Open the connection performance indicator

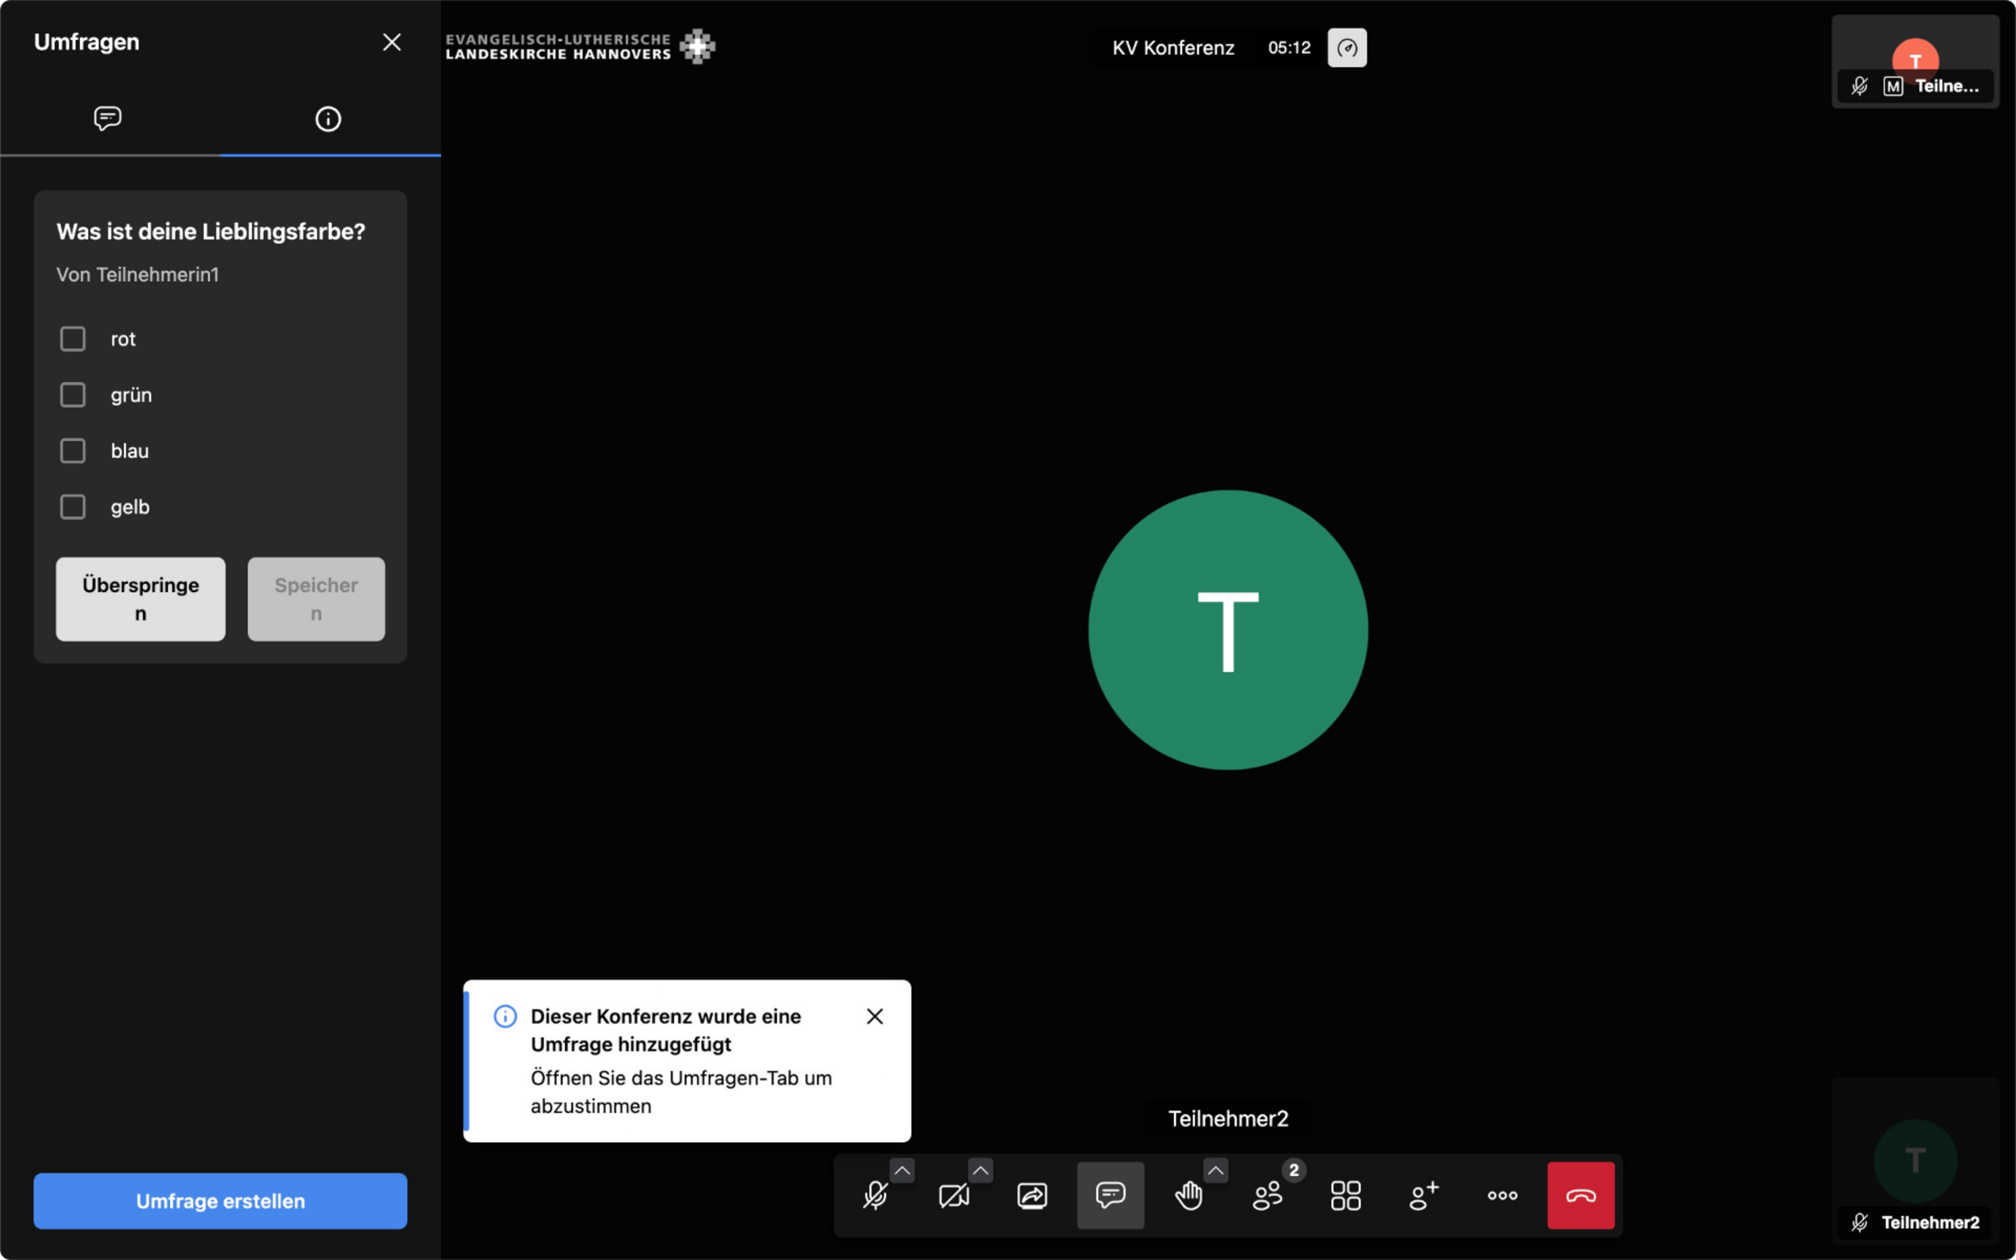click(1347, 47)
